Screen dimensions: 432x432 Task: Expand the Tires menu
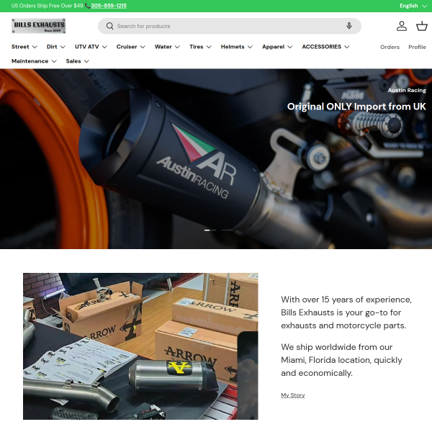click(x=200, y=47)
